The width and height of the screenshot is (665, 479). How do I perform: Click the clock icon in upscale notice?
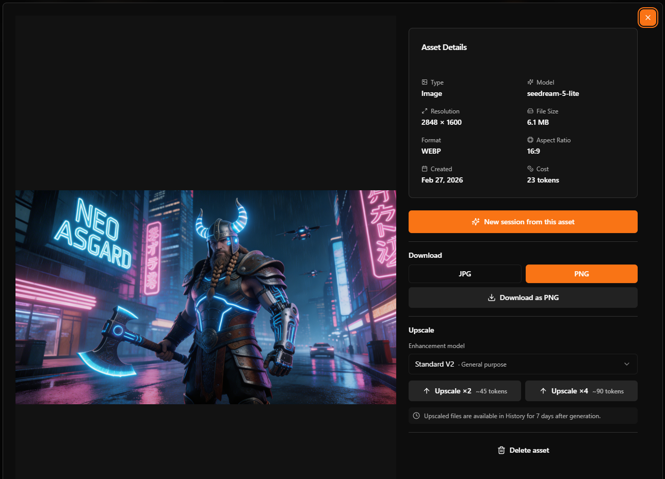point(416,416)
